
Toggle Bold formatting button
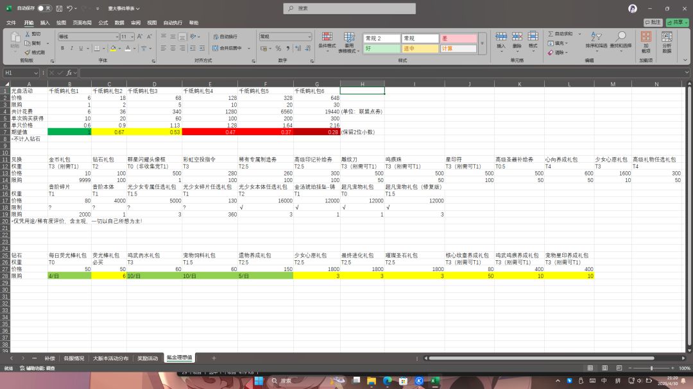pyautogui.click(x=62, y=48)
